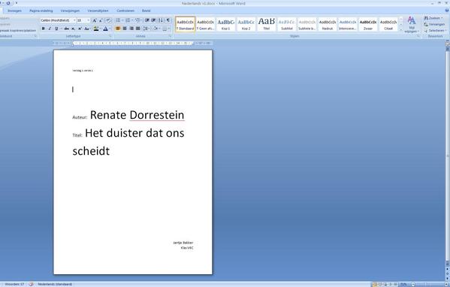450x287 pixels.
Task: Click the vertical scrollbar of the document
Action: (447, 155)
